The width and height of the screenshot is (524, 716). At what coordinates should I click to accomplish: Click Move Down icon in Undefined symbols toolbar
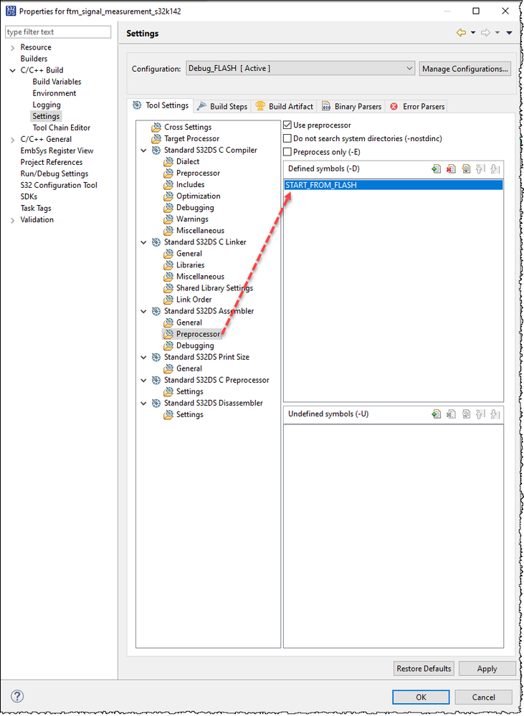click(x=495, y=414)
